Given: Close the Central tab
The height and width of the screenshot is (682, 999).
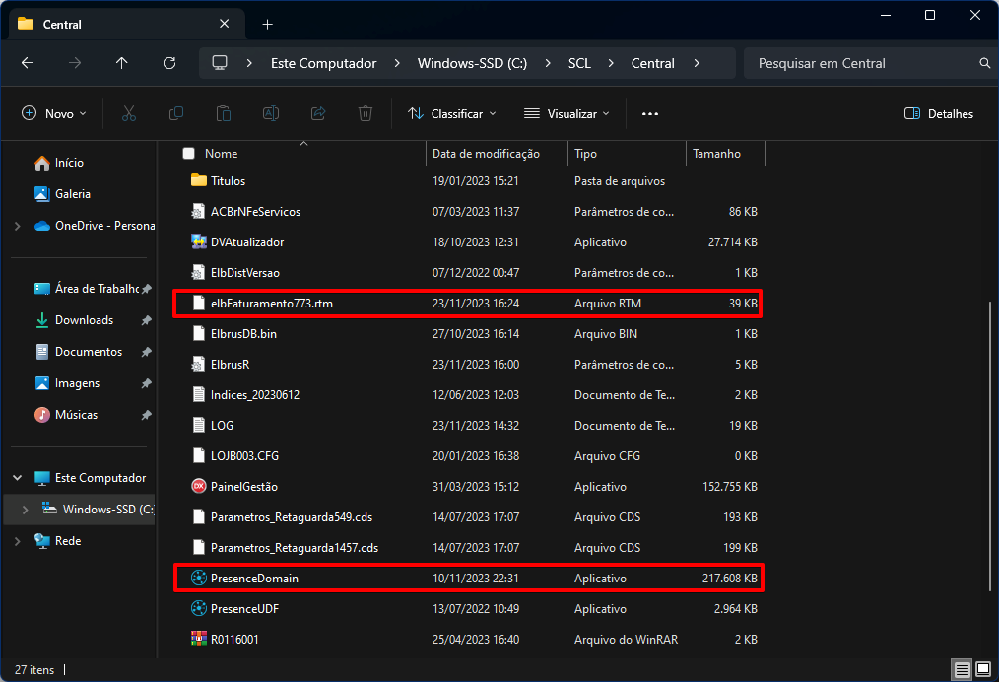Looking at the screenshot, I should click(225, 24).
